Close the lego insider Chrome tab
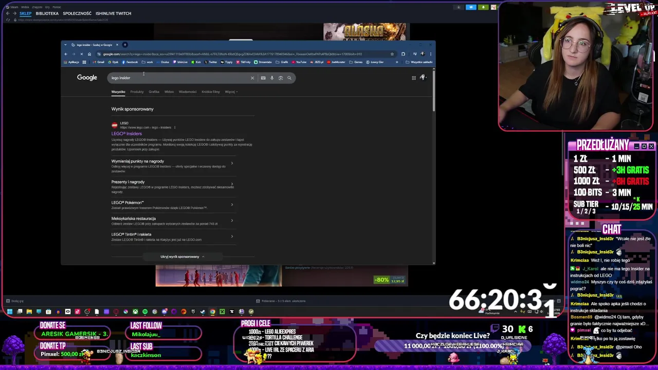658x370 pixels. (x=117, y=45)
